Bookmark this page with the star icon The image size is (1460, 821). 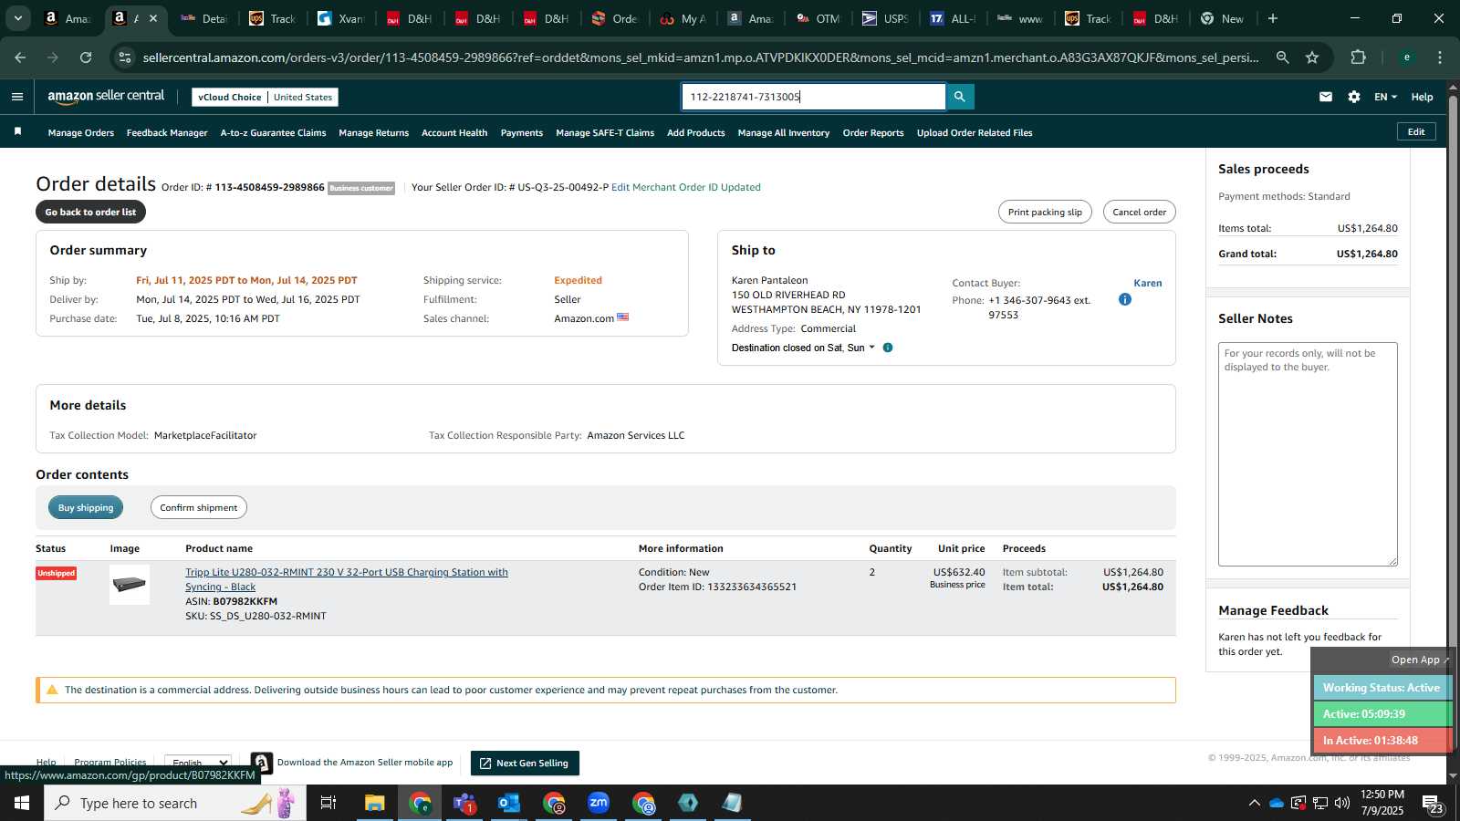point(1312,57)
